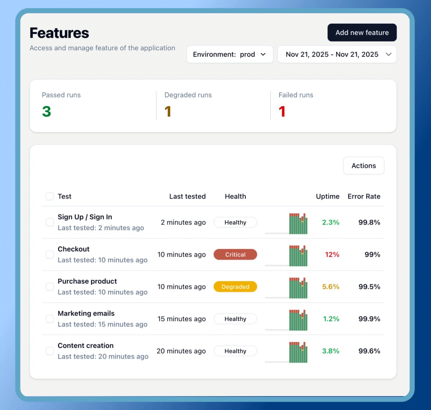
Task: Check the Purchase product row checkbox
Action: pyautogui.click(x=50, y=286)
